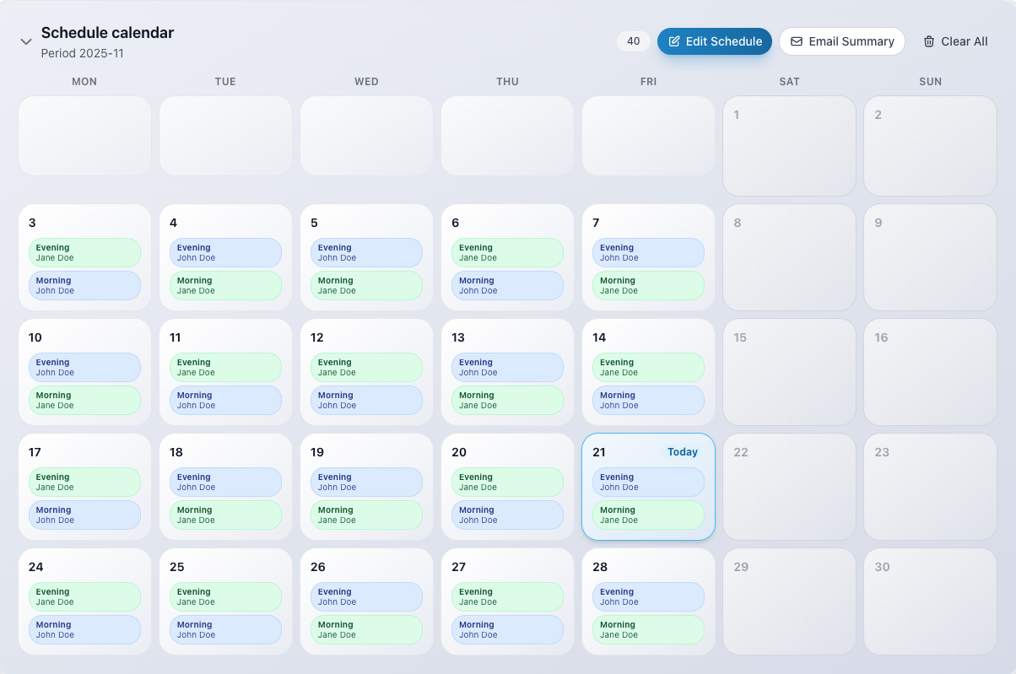The height and width of the screenshot is (674, 1016).
Task: Select Jane Doe's Evening shift on November 3
Action: [x=84, y=252]
